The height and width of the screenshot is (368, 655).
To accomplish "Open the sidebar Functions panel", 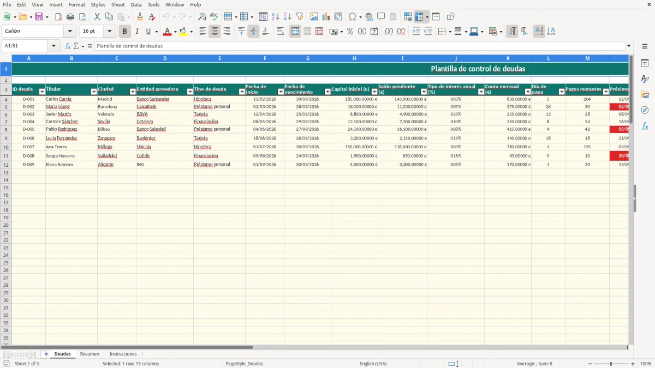I will [x=645, y=126].
